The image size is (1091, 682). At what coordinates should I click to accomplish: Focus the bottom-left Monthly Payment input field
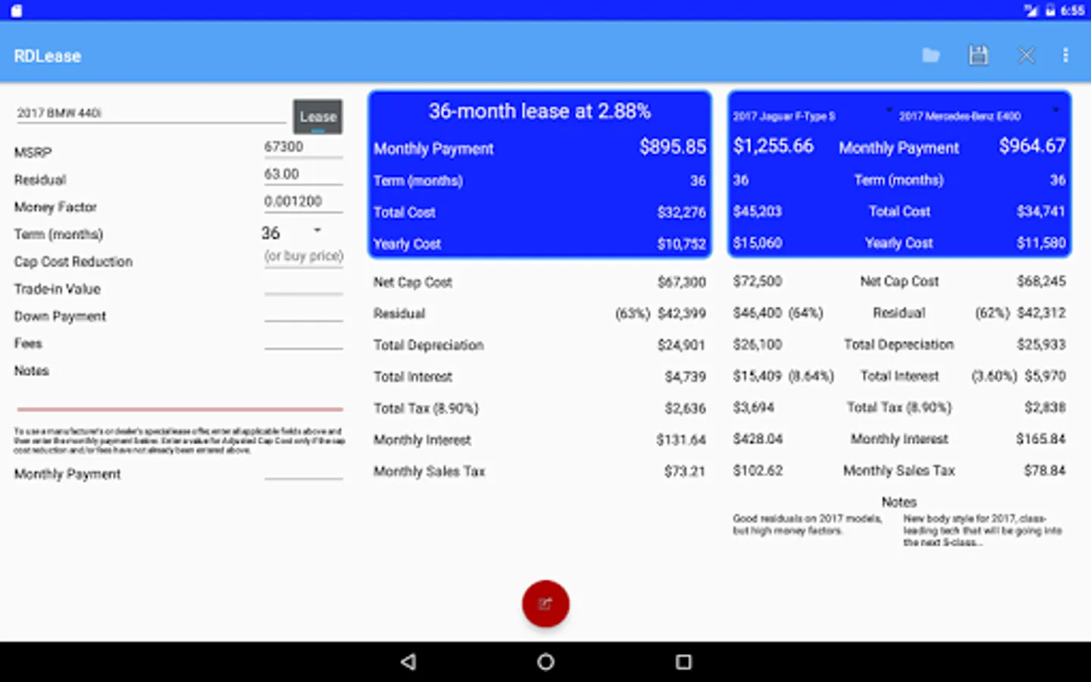pyautogui.click(x=303, y=471)
